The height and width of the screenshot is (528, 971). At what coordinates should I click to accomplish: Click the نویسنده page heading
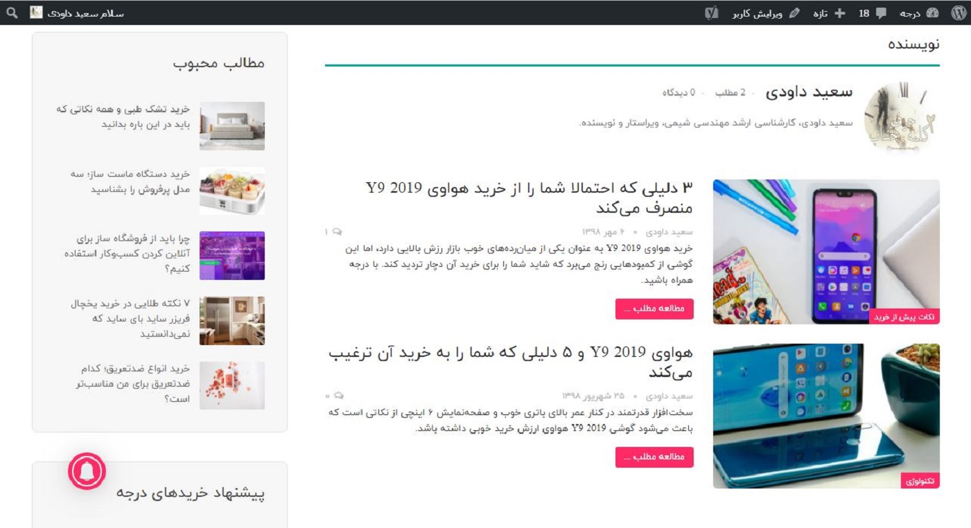pos(914,44)
